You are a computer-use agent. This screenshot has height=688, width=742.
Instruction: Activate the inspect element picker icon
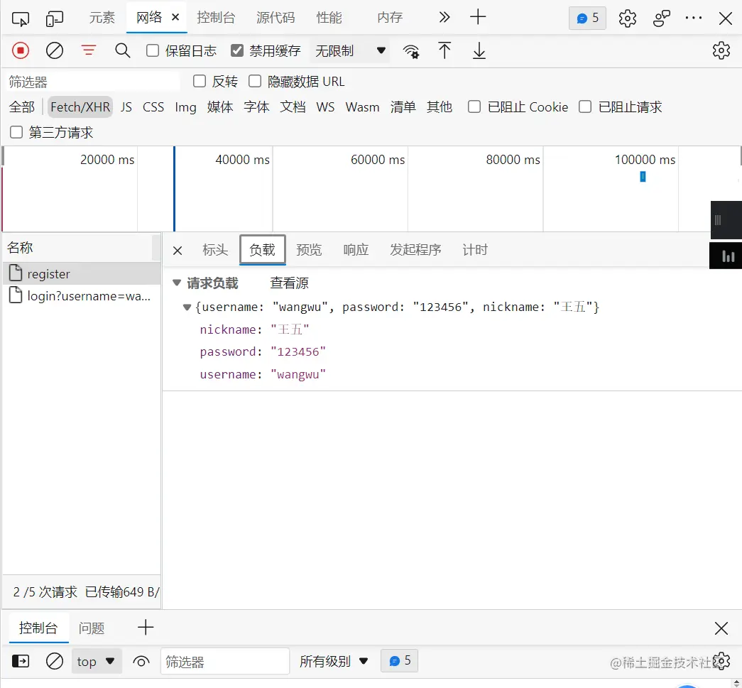21,18
